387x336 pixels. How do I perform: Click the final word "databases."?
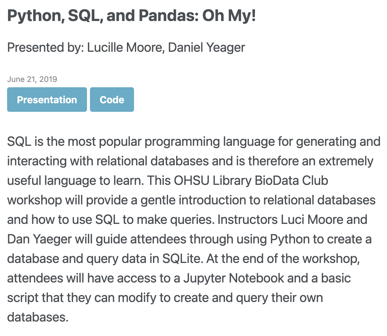coord(38,317)
